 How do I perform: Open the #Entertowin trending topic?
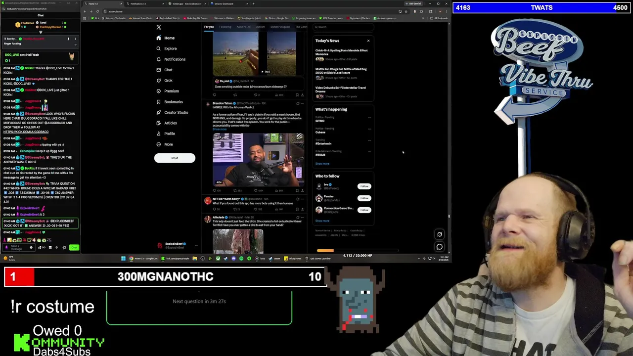[323, 144]
